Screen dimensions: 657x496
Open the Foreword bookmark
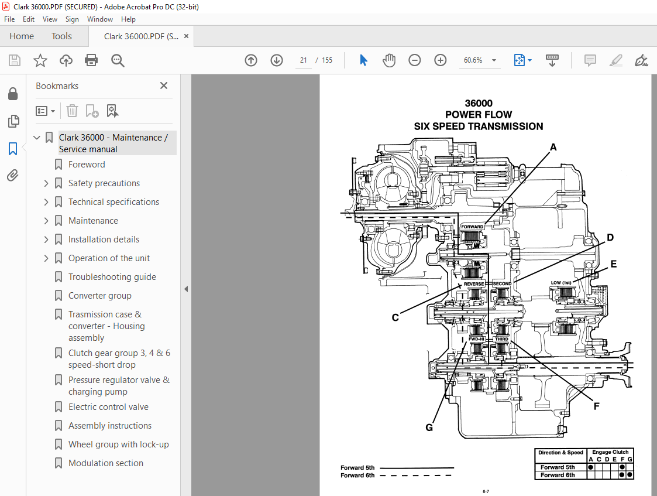coord(87,165)
